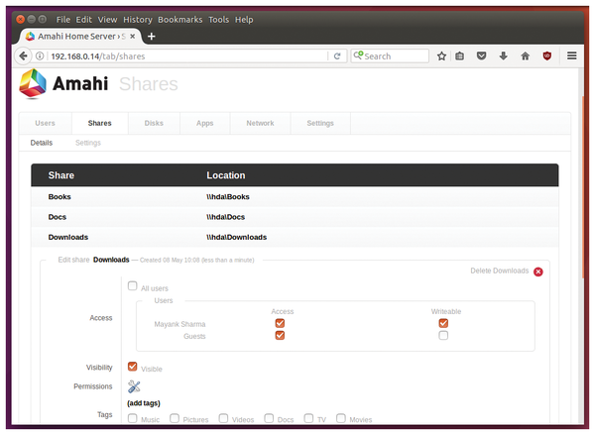The height and width of the screenshot is (435, 595).
Task: Click the red Delete Downloads icon
Action: click(538, 272)
